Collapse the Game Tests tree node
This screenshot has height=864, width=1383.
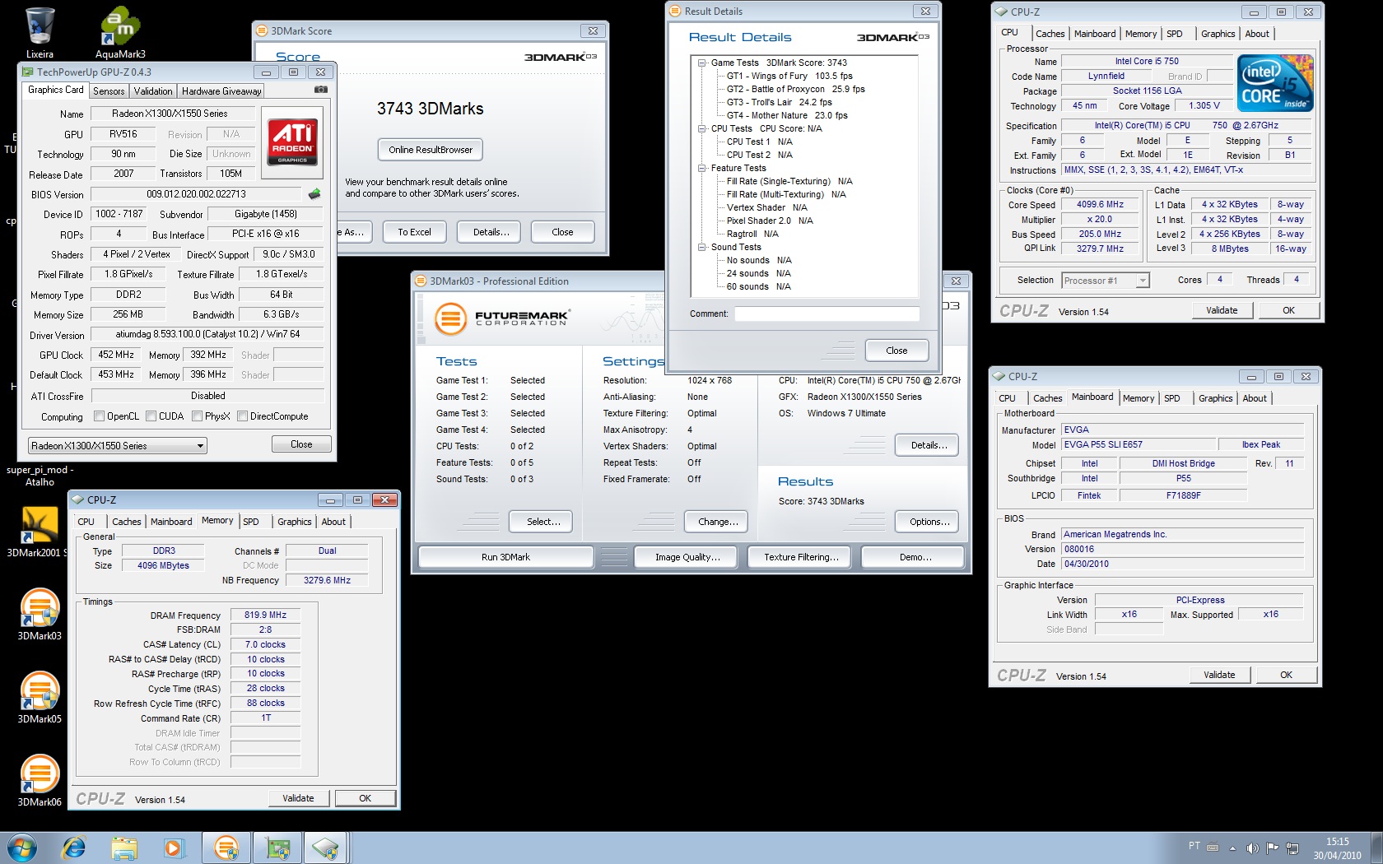(702, 63)
